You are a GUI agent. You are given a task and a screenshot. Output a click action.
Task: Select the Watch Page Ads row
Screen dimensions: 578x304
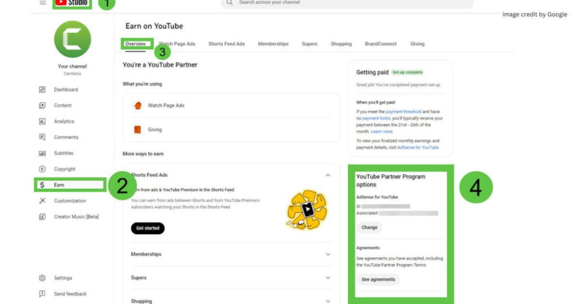coord(231,106)
